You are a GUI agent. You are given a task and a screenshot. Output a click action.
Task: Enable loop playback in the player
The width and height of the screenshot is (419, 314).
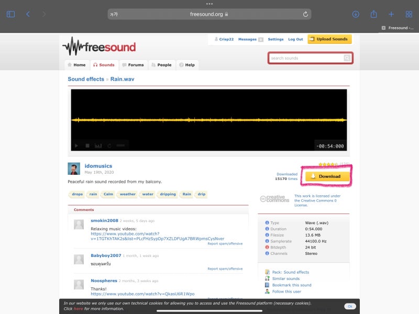(x=108, y=146)
